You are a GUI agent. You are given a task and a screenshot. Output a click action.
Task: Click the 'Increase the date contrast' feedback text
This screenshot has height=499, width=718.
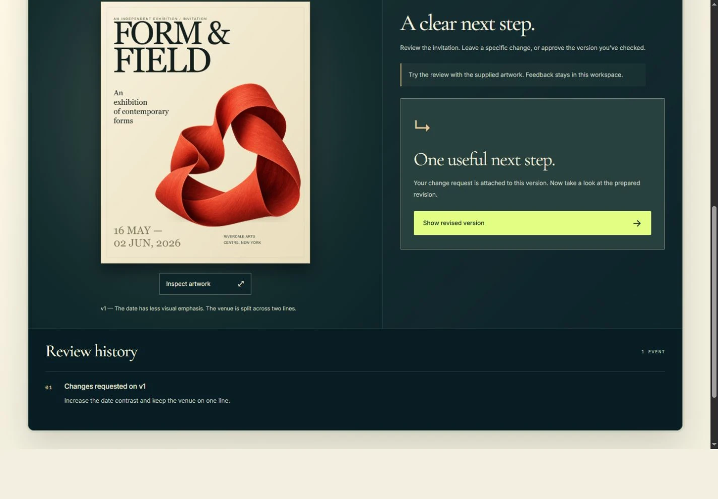point(147,401)
